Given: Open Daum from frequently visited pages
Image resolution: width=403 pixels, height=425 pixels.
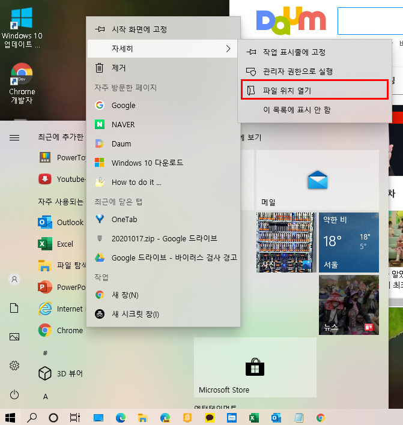Looking at the screenshot, I should pyautogui.click(x=163, y=143).
